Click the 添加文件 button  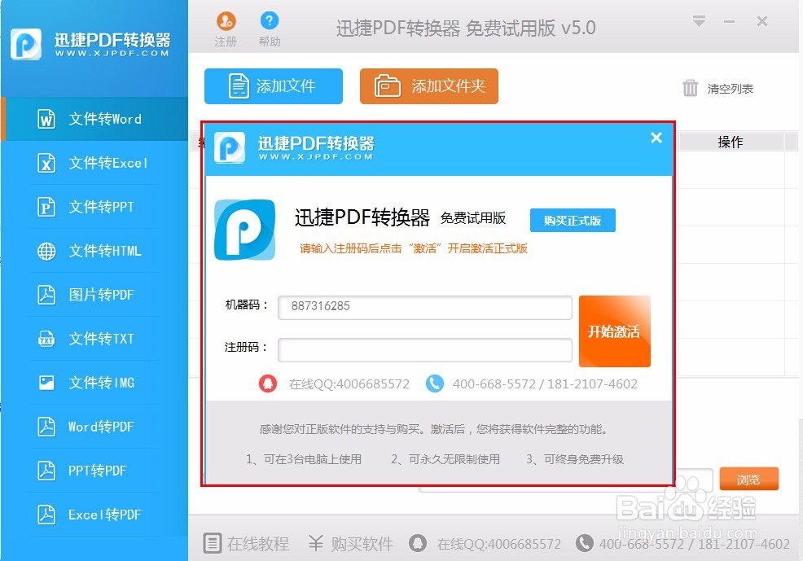coord(274,86)
